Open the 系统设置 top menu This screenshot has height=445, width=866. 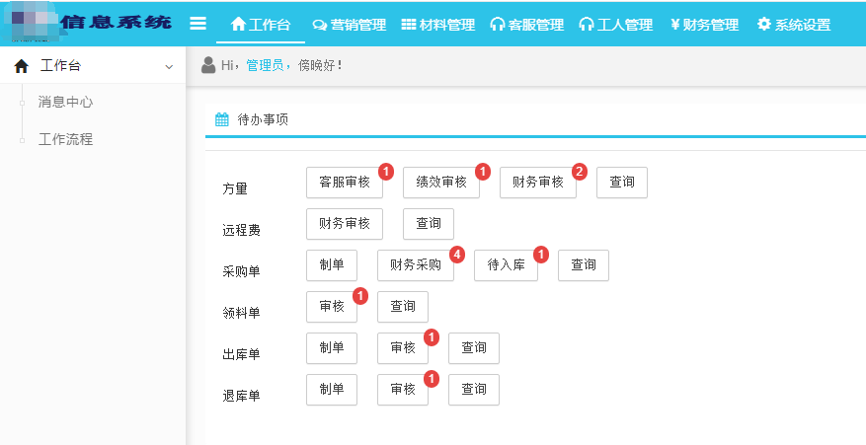[x=794, y=25]
